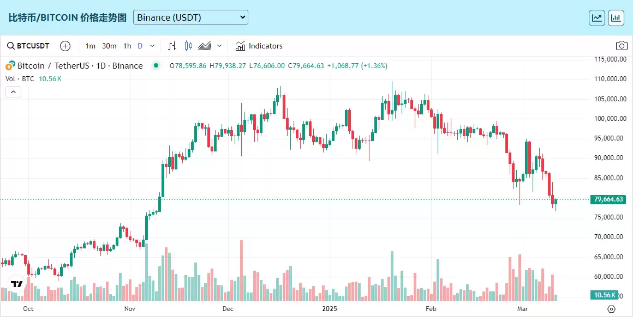Click the BTCUSDT symbol search
633x317 pixels.
(x=28, y=46)
